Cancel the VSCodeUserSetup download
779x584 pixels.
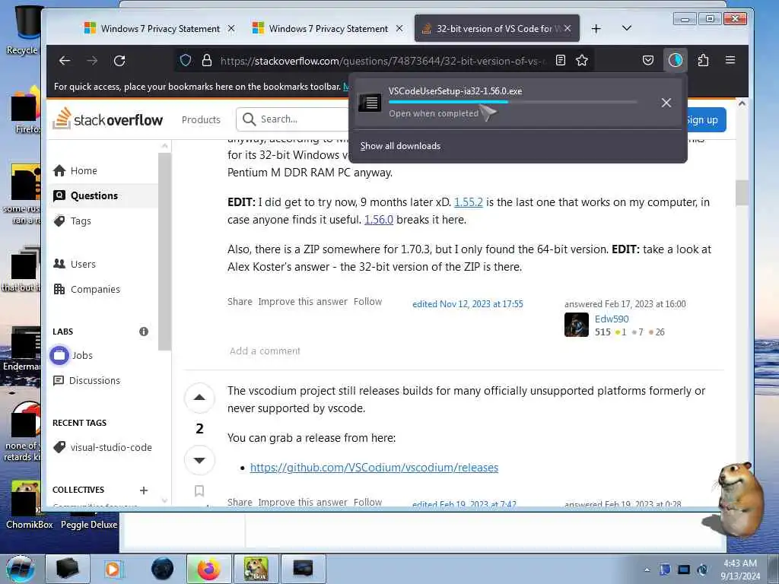point(666,103)
